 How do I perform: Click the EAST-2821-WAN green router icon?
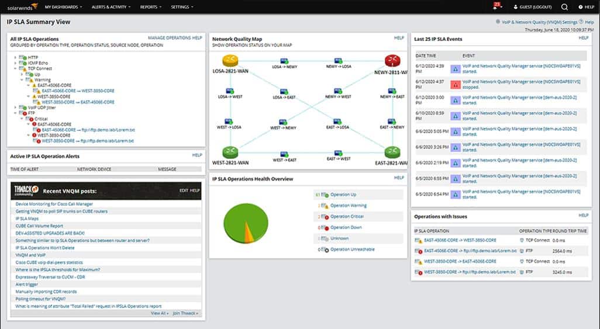click(x=392, y=153)
